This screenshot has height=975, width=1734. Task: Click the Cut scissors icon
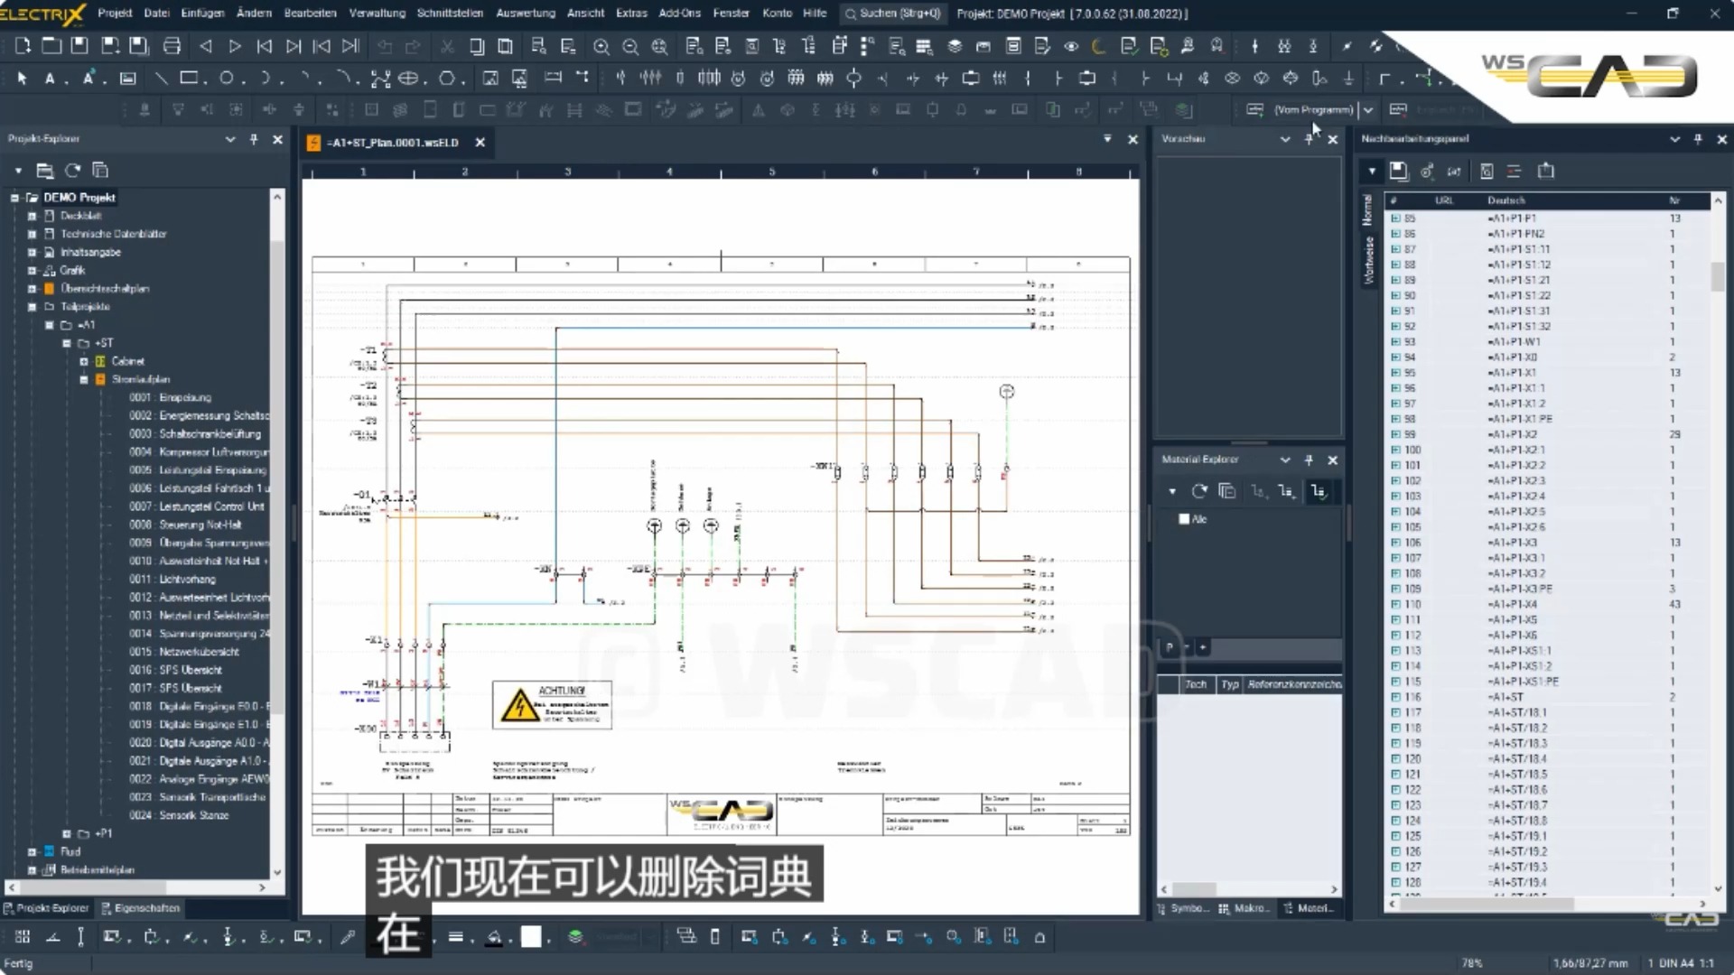(446, 46)
